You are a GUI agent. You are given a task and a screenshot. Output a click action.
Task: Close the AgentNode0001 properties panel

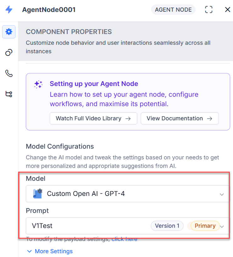(x=227, y=10)
